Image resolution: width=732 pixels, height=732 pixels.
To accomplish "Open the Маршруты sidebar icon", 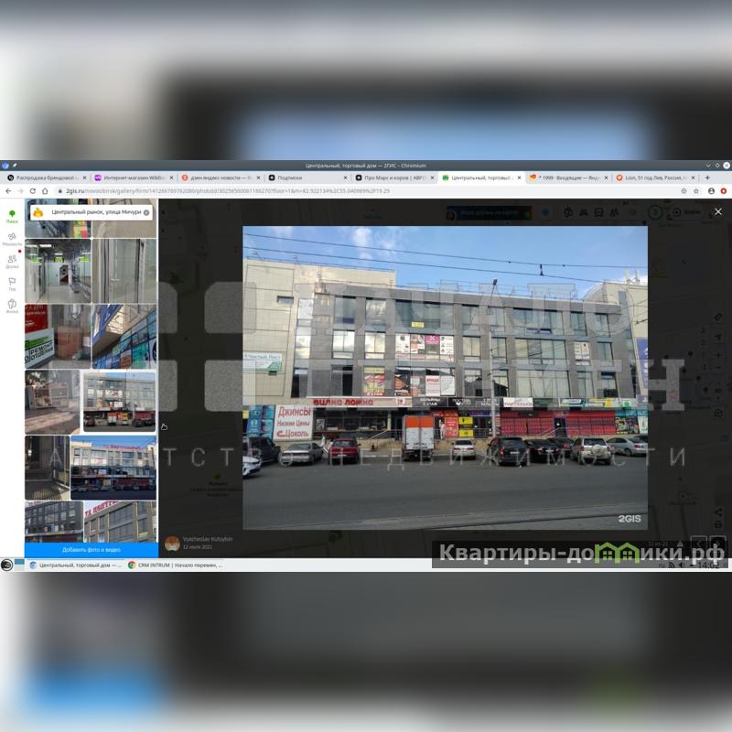I will pyautogui.click(x=12, y=239).
